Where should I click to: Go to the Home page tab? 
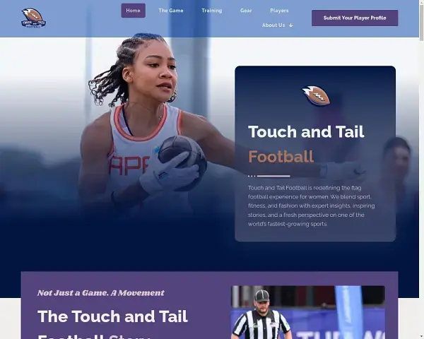(133, 11)
